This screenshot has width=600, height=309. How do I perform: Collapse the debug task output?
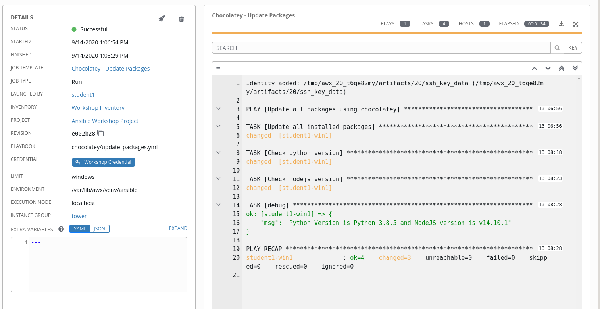(x=218, y=205)
